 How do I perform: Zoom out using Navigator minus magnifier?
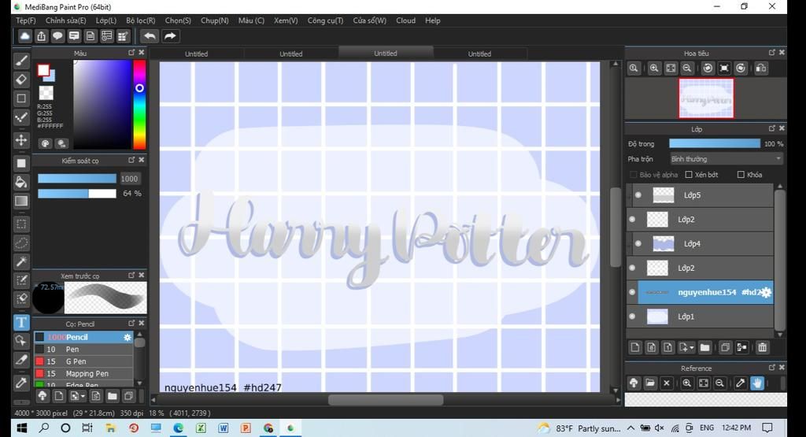(686, 69)
